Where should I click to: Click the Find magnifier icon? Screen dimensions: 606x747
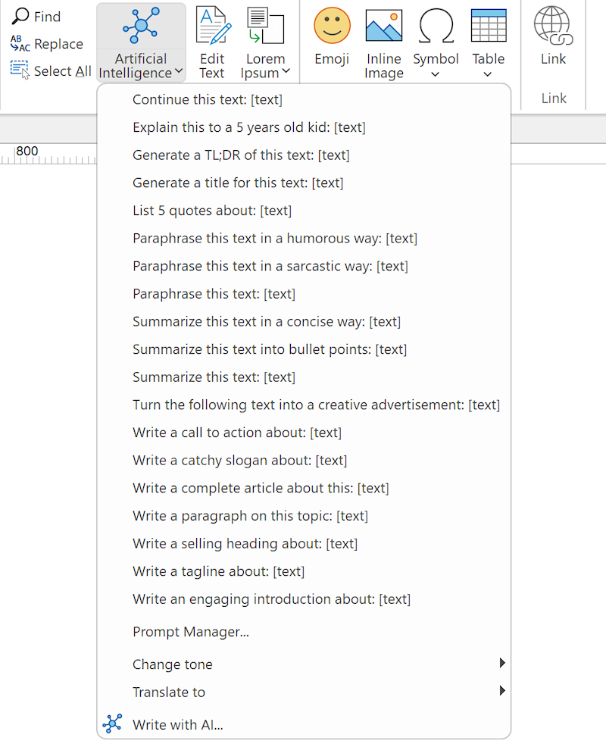tap(20, 16)
